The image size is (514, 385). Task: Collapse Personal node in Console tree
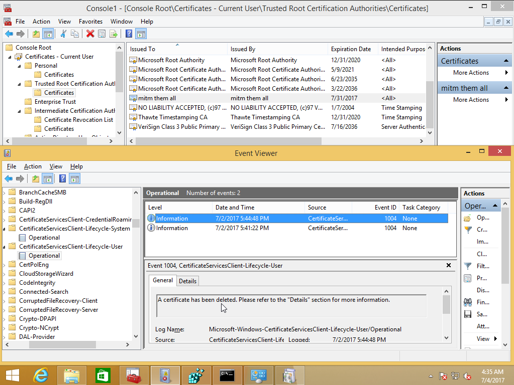tap(19, 66)
